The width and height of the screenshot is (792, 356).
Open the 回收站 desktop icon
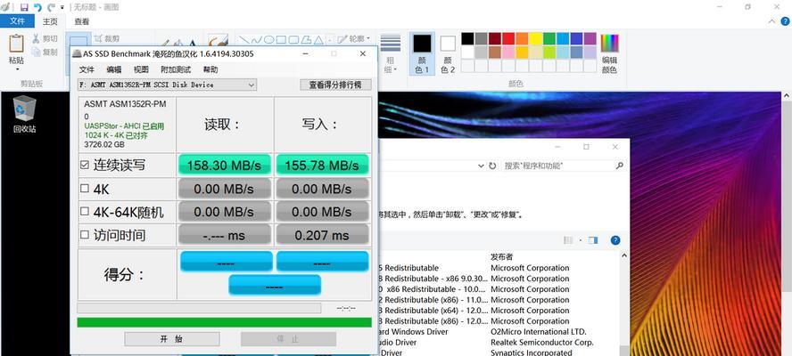(24, 114)
